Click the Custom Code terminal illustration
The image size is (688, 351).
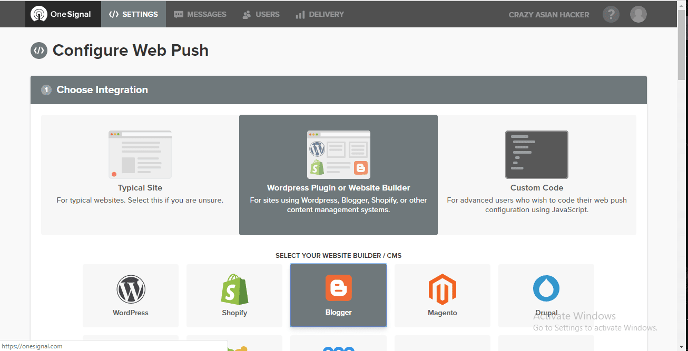tap(537, 155)
